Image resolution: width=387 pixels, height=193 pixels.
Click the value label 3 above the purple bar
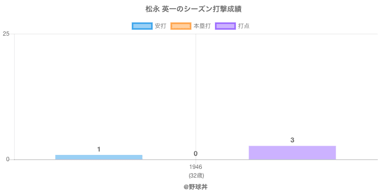[x=292, y=140]
